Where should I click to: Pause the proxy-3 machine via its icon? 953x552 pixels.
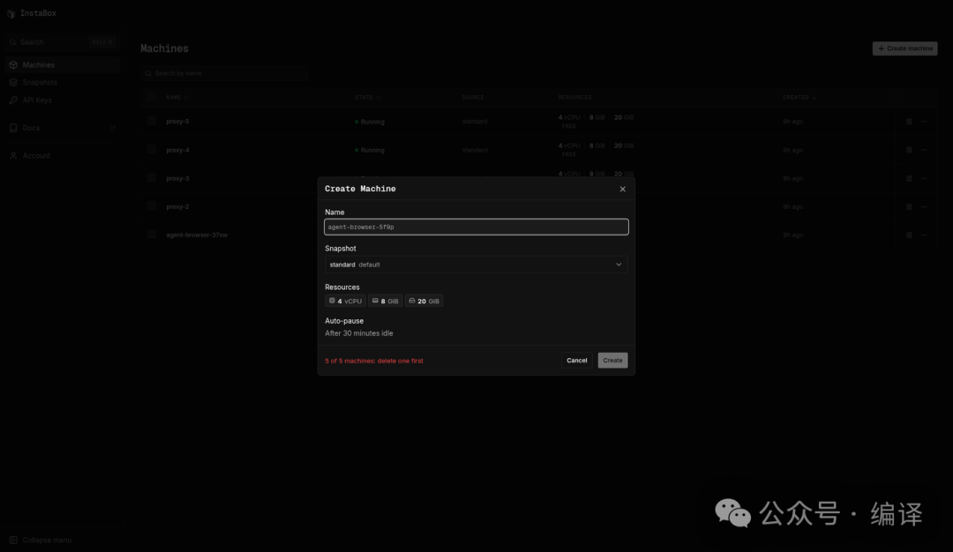click(x=909, y=178)
